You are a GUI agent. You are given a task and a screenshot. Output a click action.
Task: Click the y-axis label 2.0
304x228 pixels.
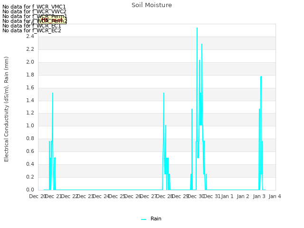(x=30, y=62)
